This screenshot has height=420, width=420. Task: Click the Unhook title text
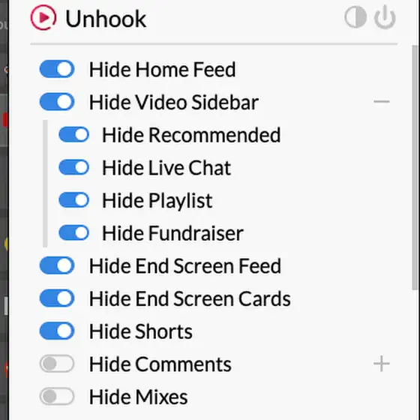106,19
